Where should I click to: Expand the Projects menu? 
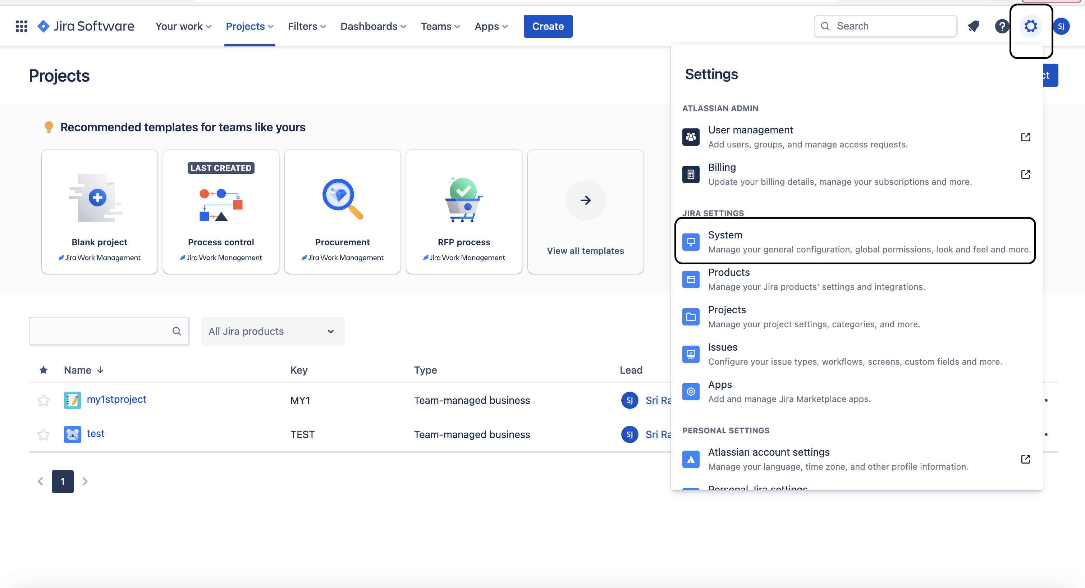250,26
